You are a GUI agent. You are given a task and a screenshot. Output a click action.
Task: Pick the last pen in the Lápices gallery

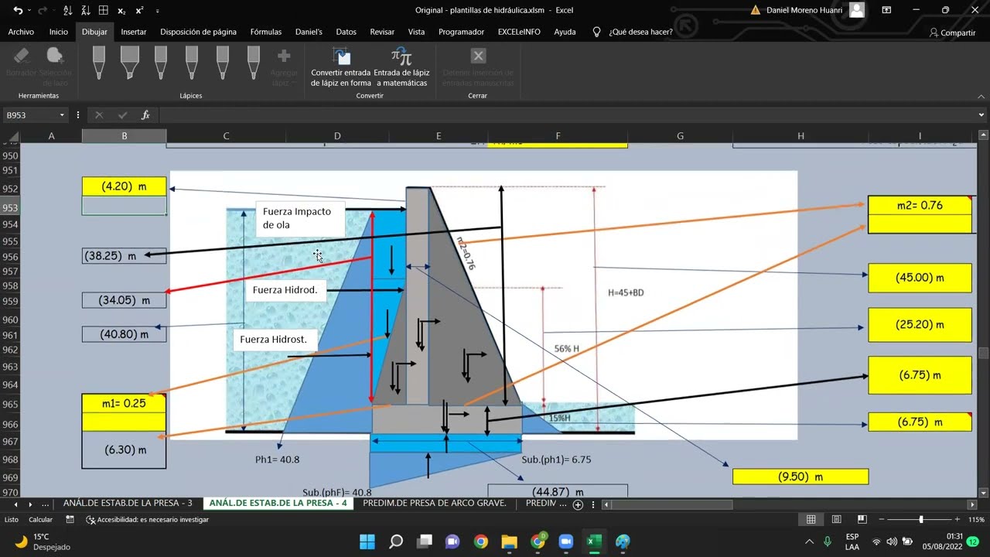(253, 62)
